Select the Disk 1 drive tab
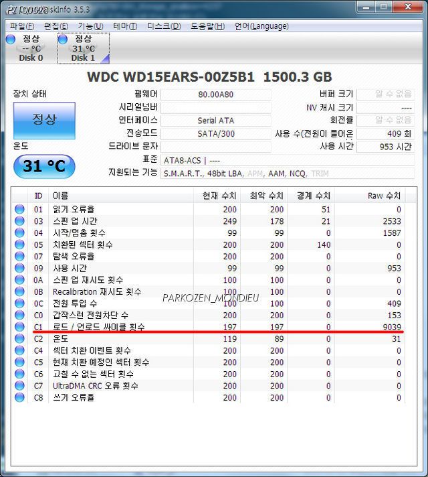Image resolution: width=428 pixels, height=477 pixels. pos(84,48)
